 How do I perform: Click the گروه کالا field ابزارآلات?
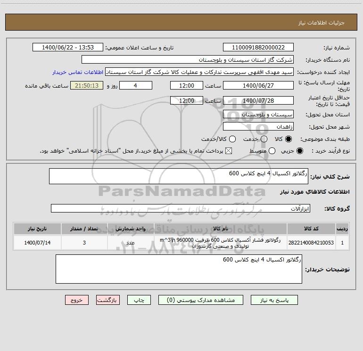[181, 208]
